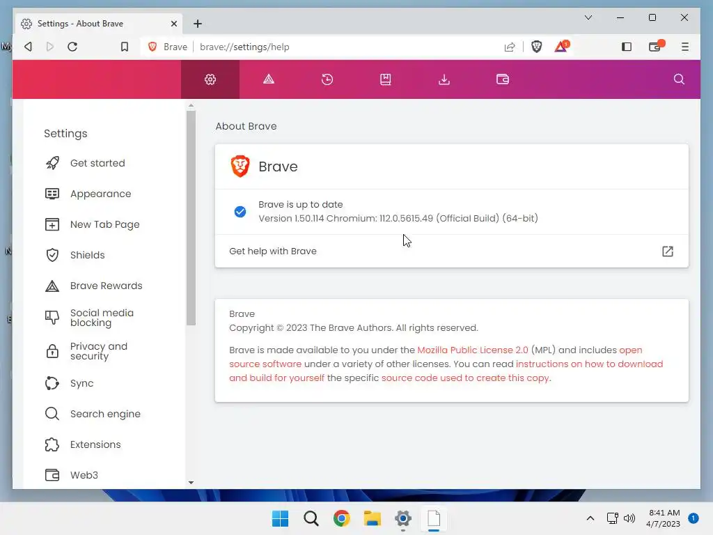The width and height of the screenshot is (713, 535).
Task: Show hidden system tray icons
Action: click(590, 518)
